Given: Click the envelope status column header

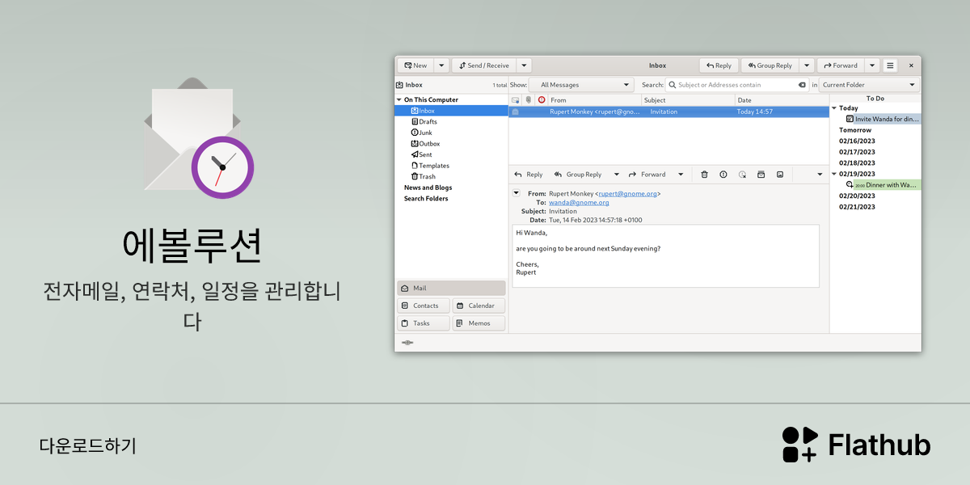Looking at the screenshot, I should [x=516, y=100].
